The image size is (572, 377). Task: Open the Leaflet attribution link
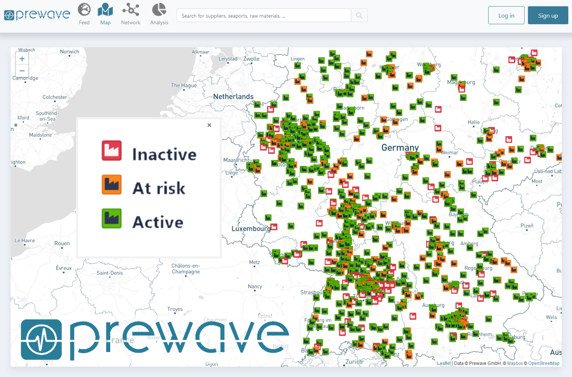pos(443,364)
